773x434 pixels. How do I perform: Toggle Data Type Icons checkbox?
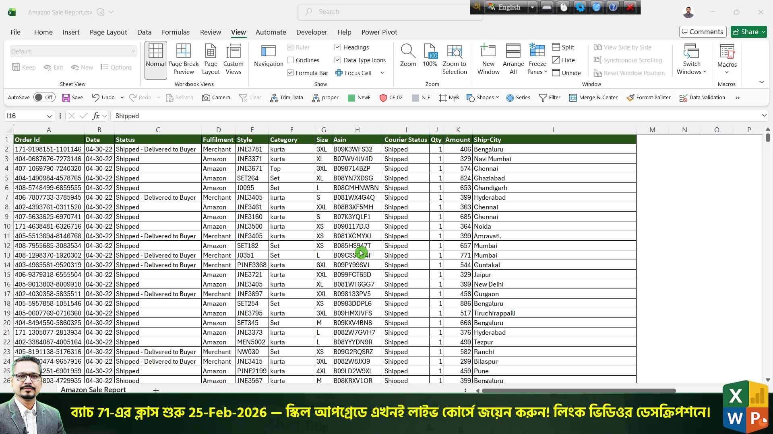338,60
